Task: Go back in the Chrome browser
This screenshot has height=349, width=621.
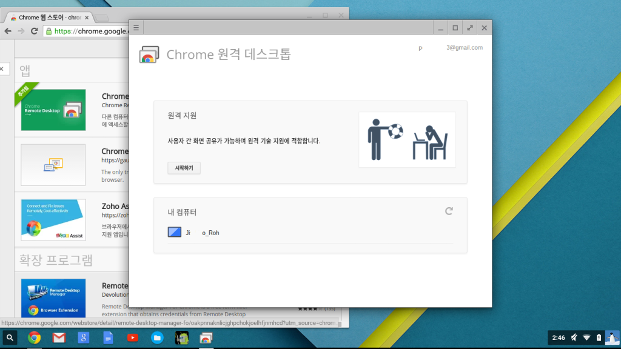Action: point(8,31)
